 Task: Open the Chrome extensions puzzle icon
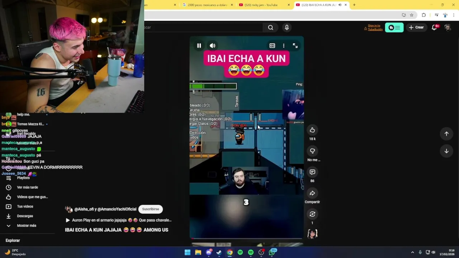coord(424,15)
